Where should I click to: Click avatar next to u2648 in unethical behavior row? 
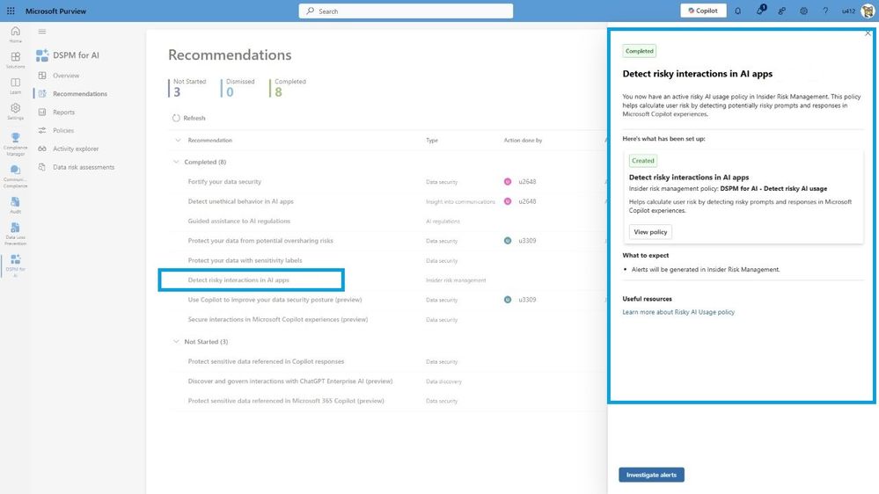pyautogui.click(x=508, y=201)
